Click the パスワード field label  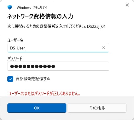click(x=15, y=59)
